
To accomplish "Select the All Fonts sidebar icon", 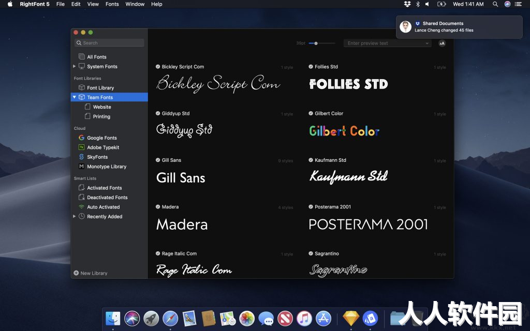I will (81, 56).
